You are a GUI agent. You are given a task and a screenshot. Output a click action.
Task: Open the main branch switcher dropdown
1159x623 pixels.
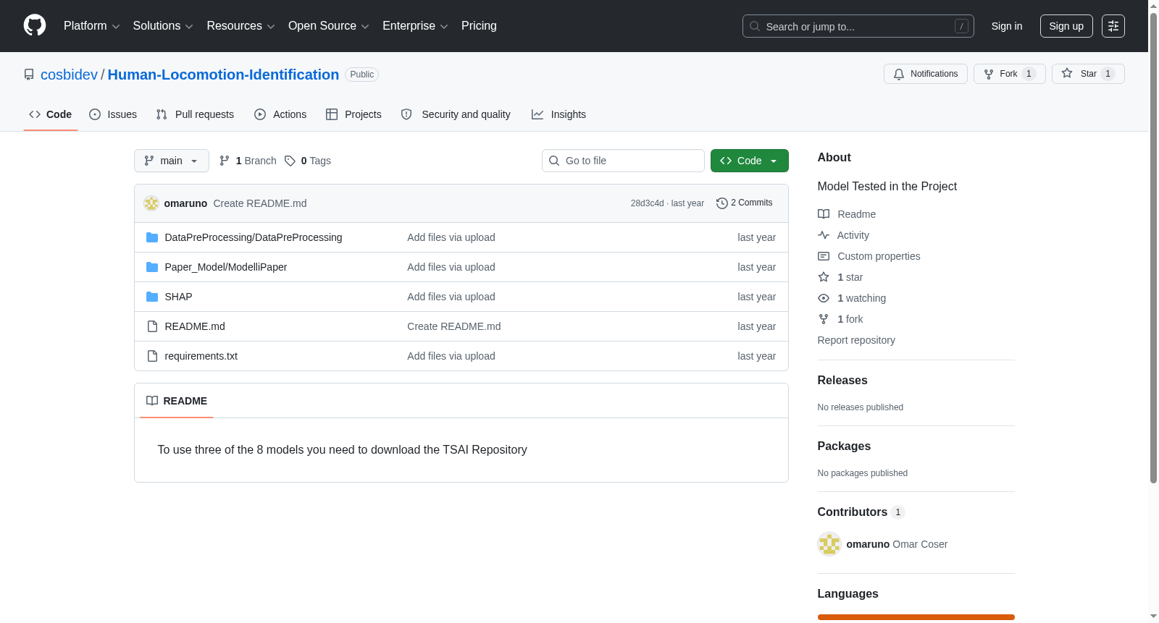tap(172, 161)
